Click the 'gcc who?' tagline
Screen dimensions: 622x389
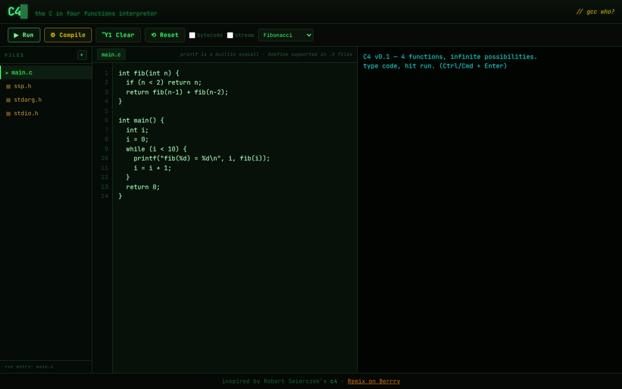[595, 12]
